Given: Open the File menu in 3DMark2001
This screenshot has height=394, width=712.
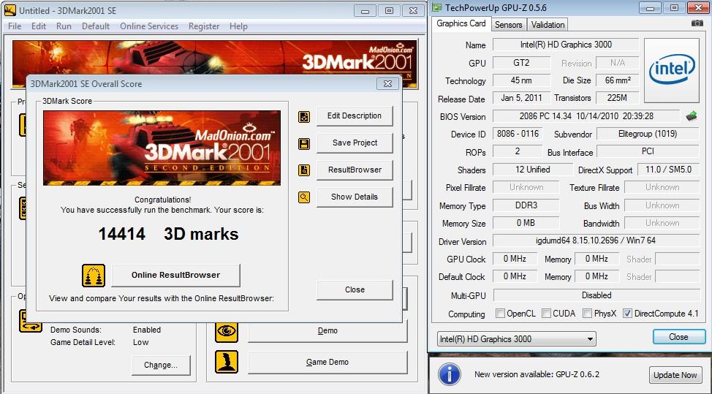Looking at the screenshot, I should (x=15, y=26).
